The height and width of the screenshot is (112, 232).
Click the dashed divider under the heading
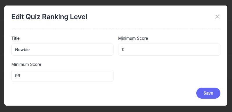(116, 28)
